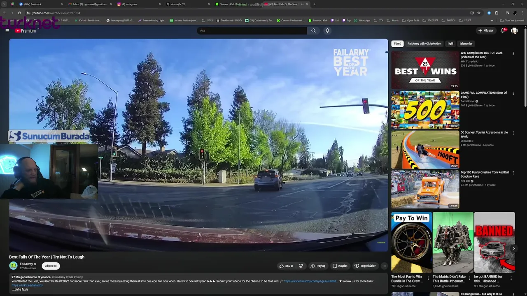The height and width of the screenshot is (296, 527).
Task: Open a new browser tab
Action: click(x=315, y=4)
